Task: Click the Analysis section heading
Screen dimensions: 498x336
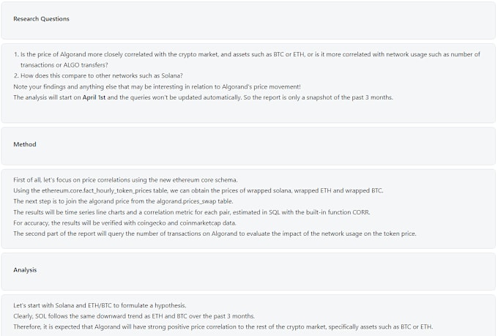Action: click(x=25, y=270)
